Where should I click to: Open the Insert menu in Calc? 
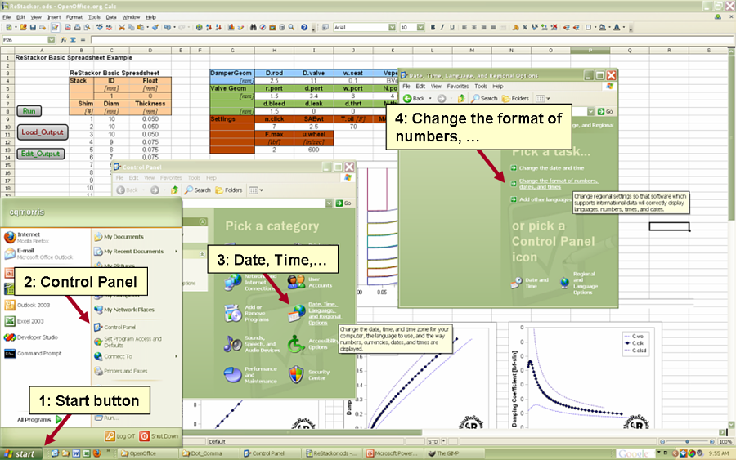(54, 17)
